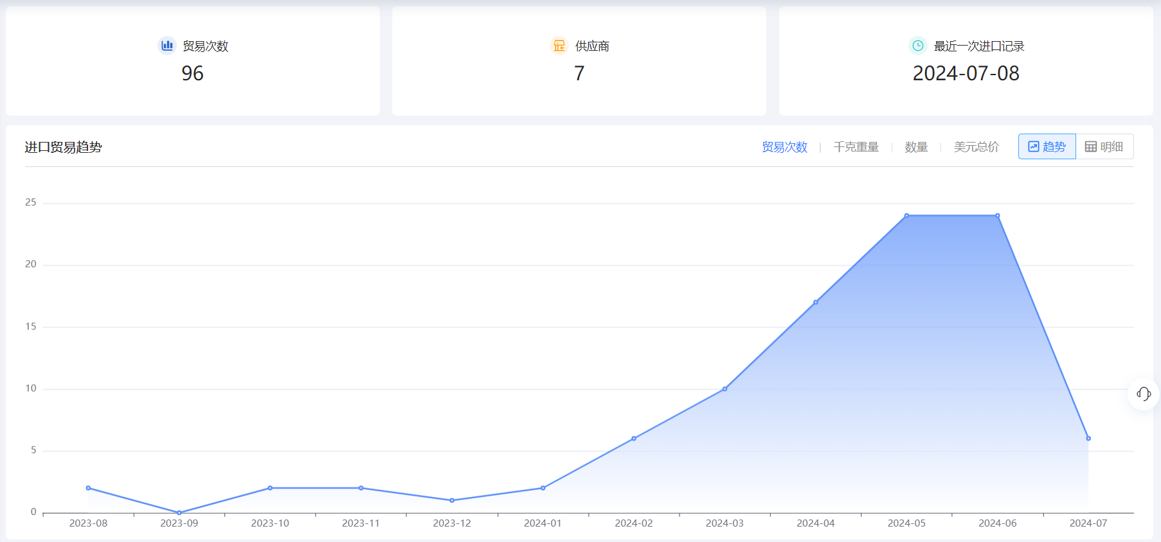The height and width of the screenshot is (542, 1161).
Task: Select the 千克重量 metric tab
Action: (x=856, y=147)
